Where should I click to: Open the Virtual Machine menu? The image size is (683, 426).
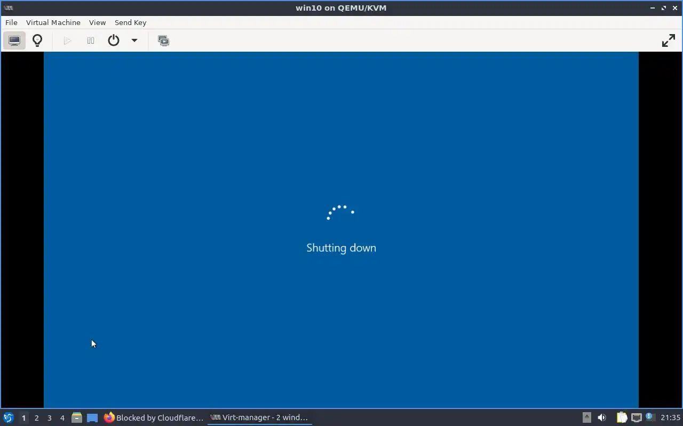53,22
